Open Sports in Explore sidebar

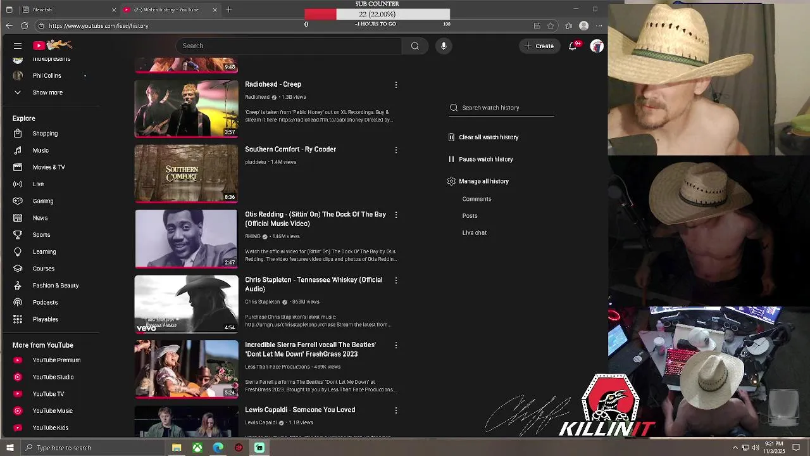click(x=41, y=235)
